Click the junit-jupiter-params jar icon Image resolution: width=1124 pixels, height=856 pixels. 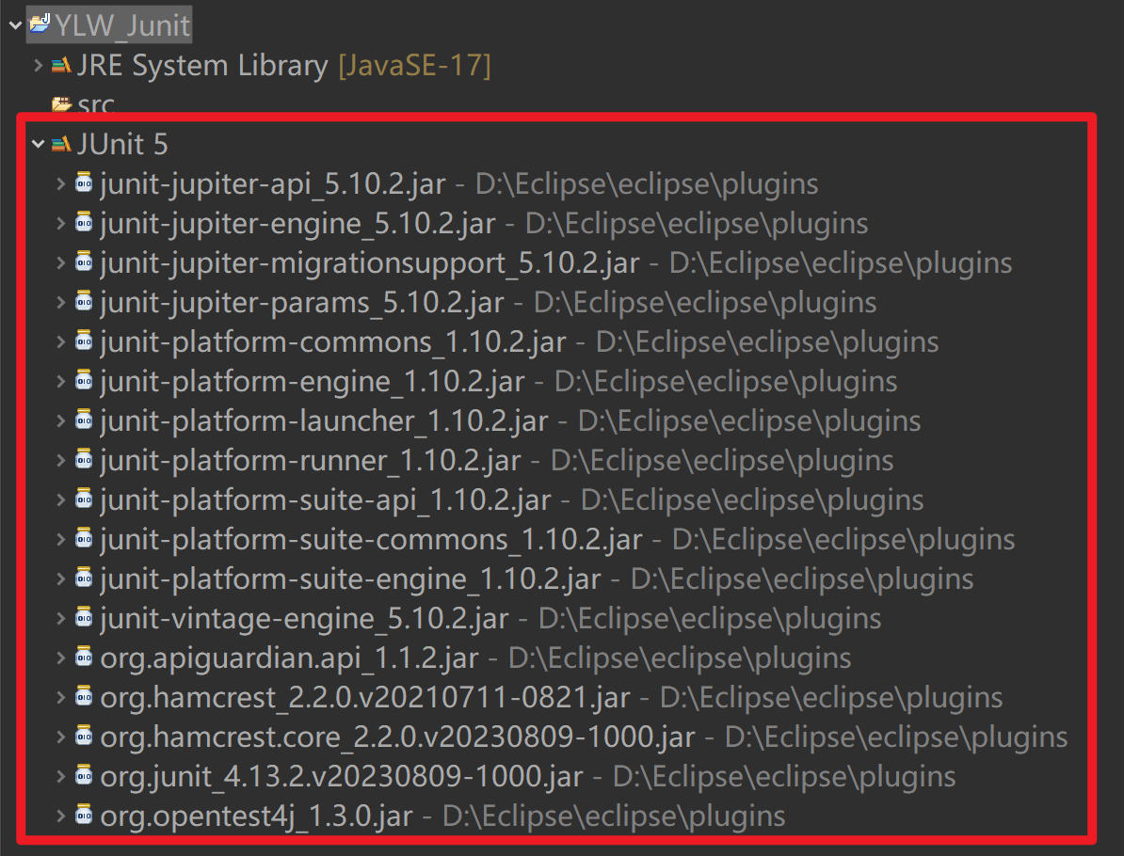tap(84, 301)
